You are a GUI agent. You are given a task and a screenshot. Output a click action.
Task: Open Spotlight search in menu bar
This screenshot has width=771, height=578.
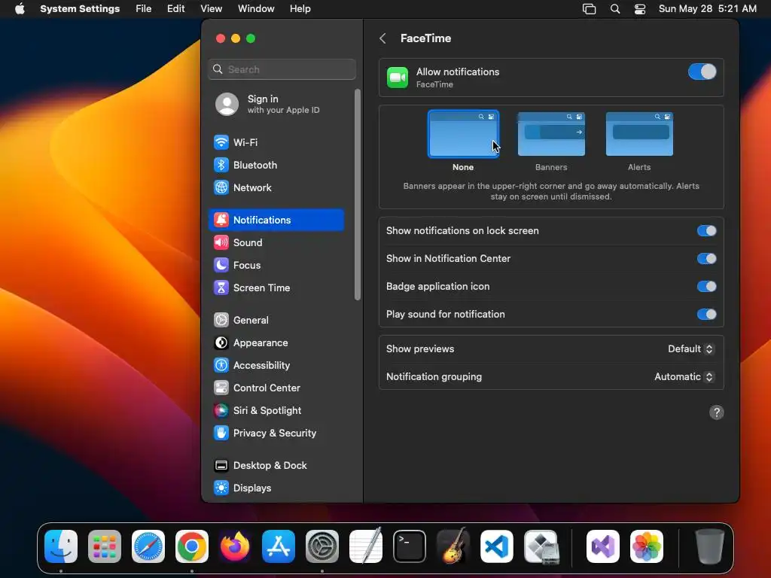615,9
